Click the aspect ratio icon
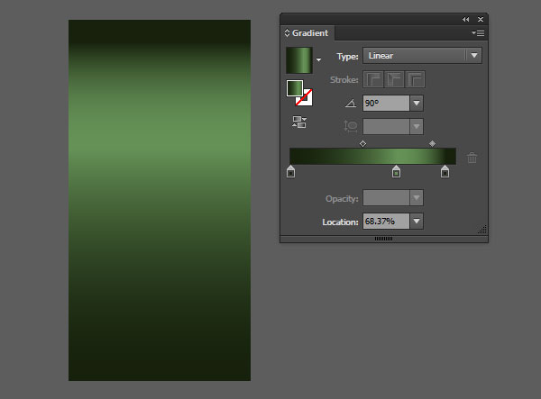The height and width of the screenshot is (399, 541). 350,126
